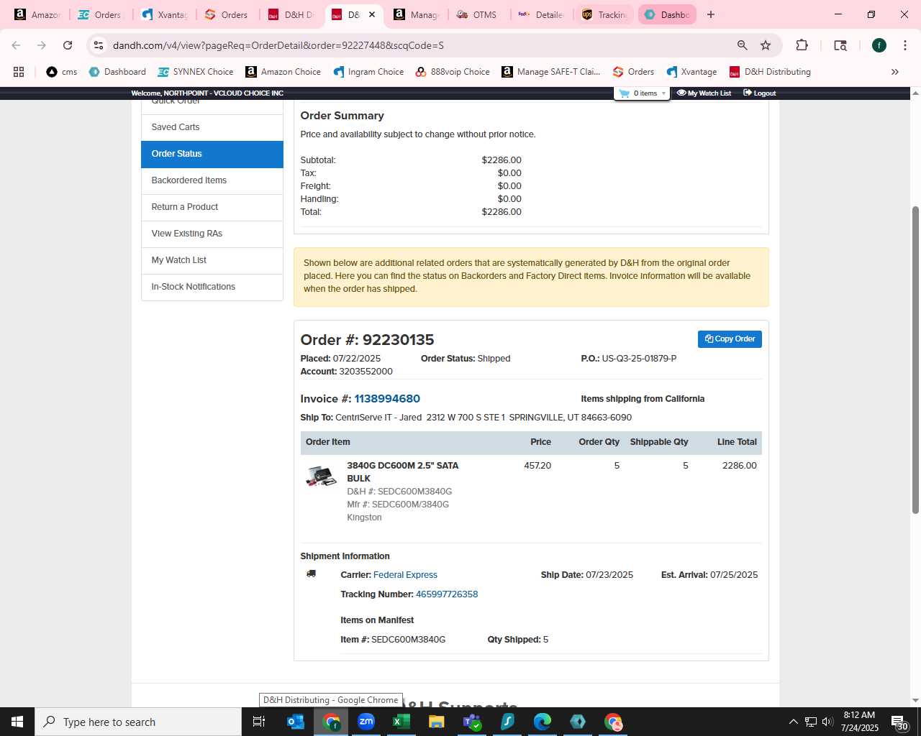This screenshot has height=736, width=921.
Task: Select Backordered Items in sidebar
Action: point(212,180)
